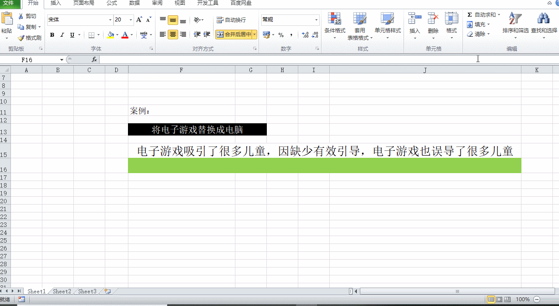Open the font size dropdown arrow
Screen dimensions: 559x306
coord(131,20)
